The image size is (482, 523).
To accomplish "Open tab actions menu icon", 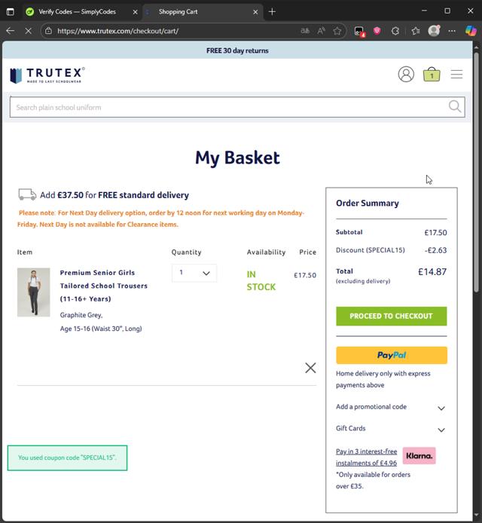I will point(11,11).
